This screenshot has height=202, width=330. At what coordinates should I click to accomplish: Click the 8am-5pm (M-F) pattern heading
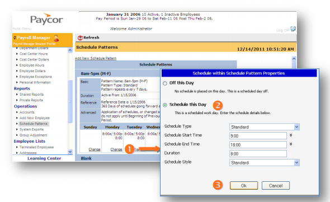tap(96, 73)
